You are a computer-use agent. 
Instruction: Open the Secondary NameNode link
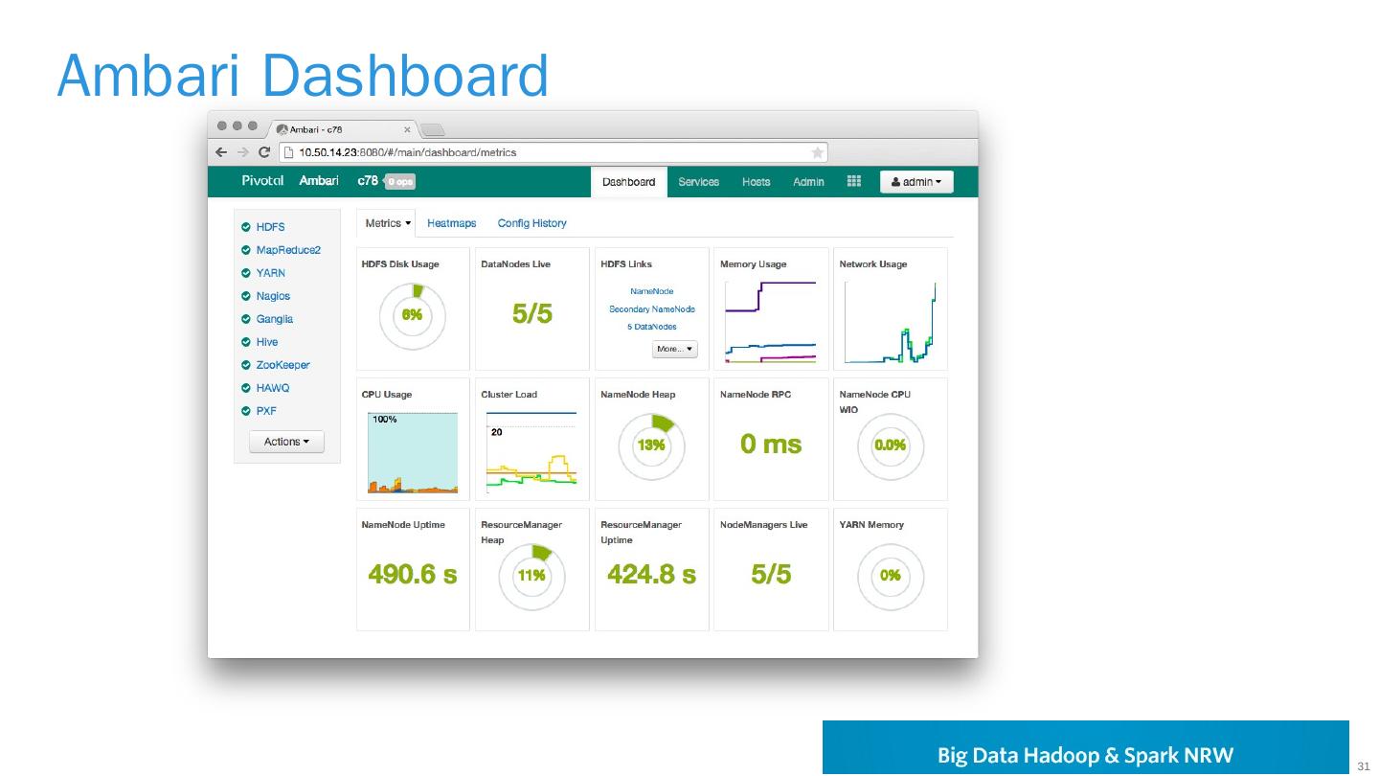pyautogui.click(x=652, y=309)
